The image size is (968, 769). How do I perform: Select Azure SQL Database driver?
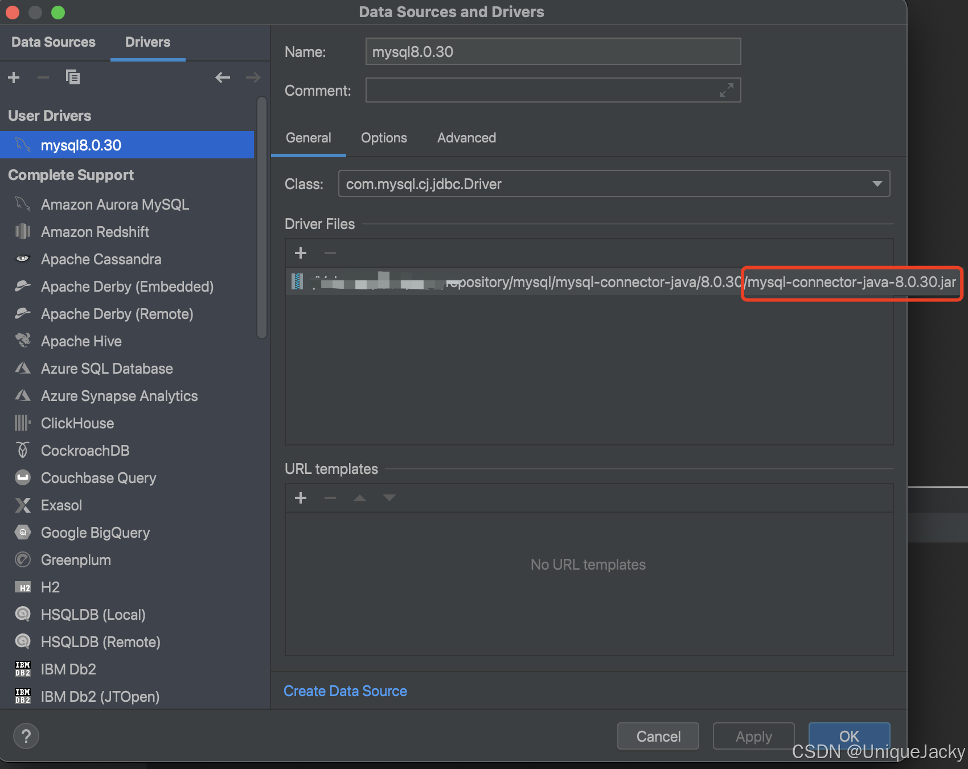127,369
